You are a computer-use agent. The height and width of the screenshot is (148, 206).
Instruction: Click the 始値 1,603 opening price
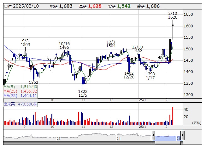point(61,6)
